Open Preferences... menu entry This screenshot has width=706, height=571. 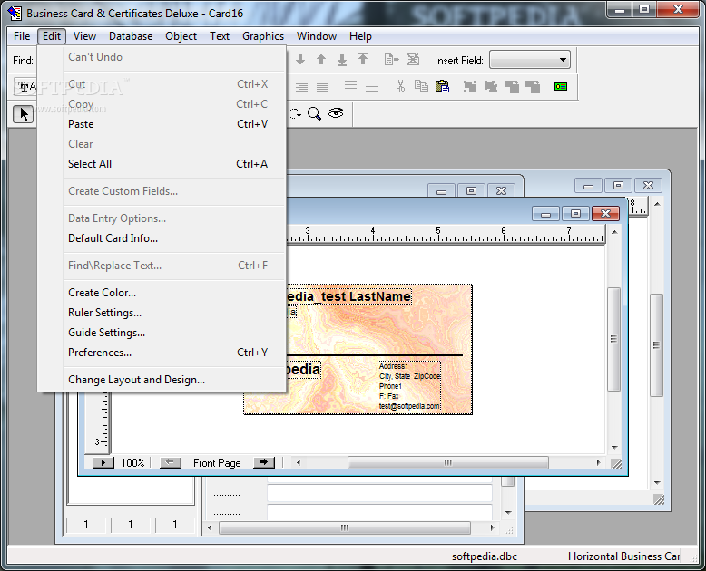[168, 353]
